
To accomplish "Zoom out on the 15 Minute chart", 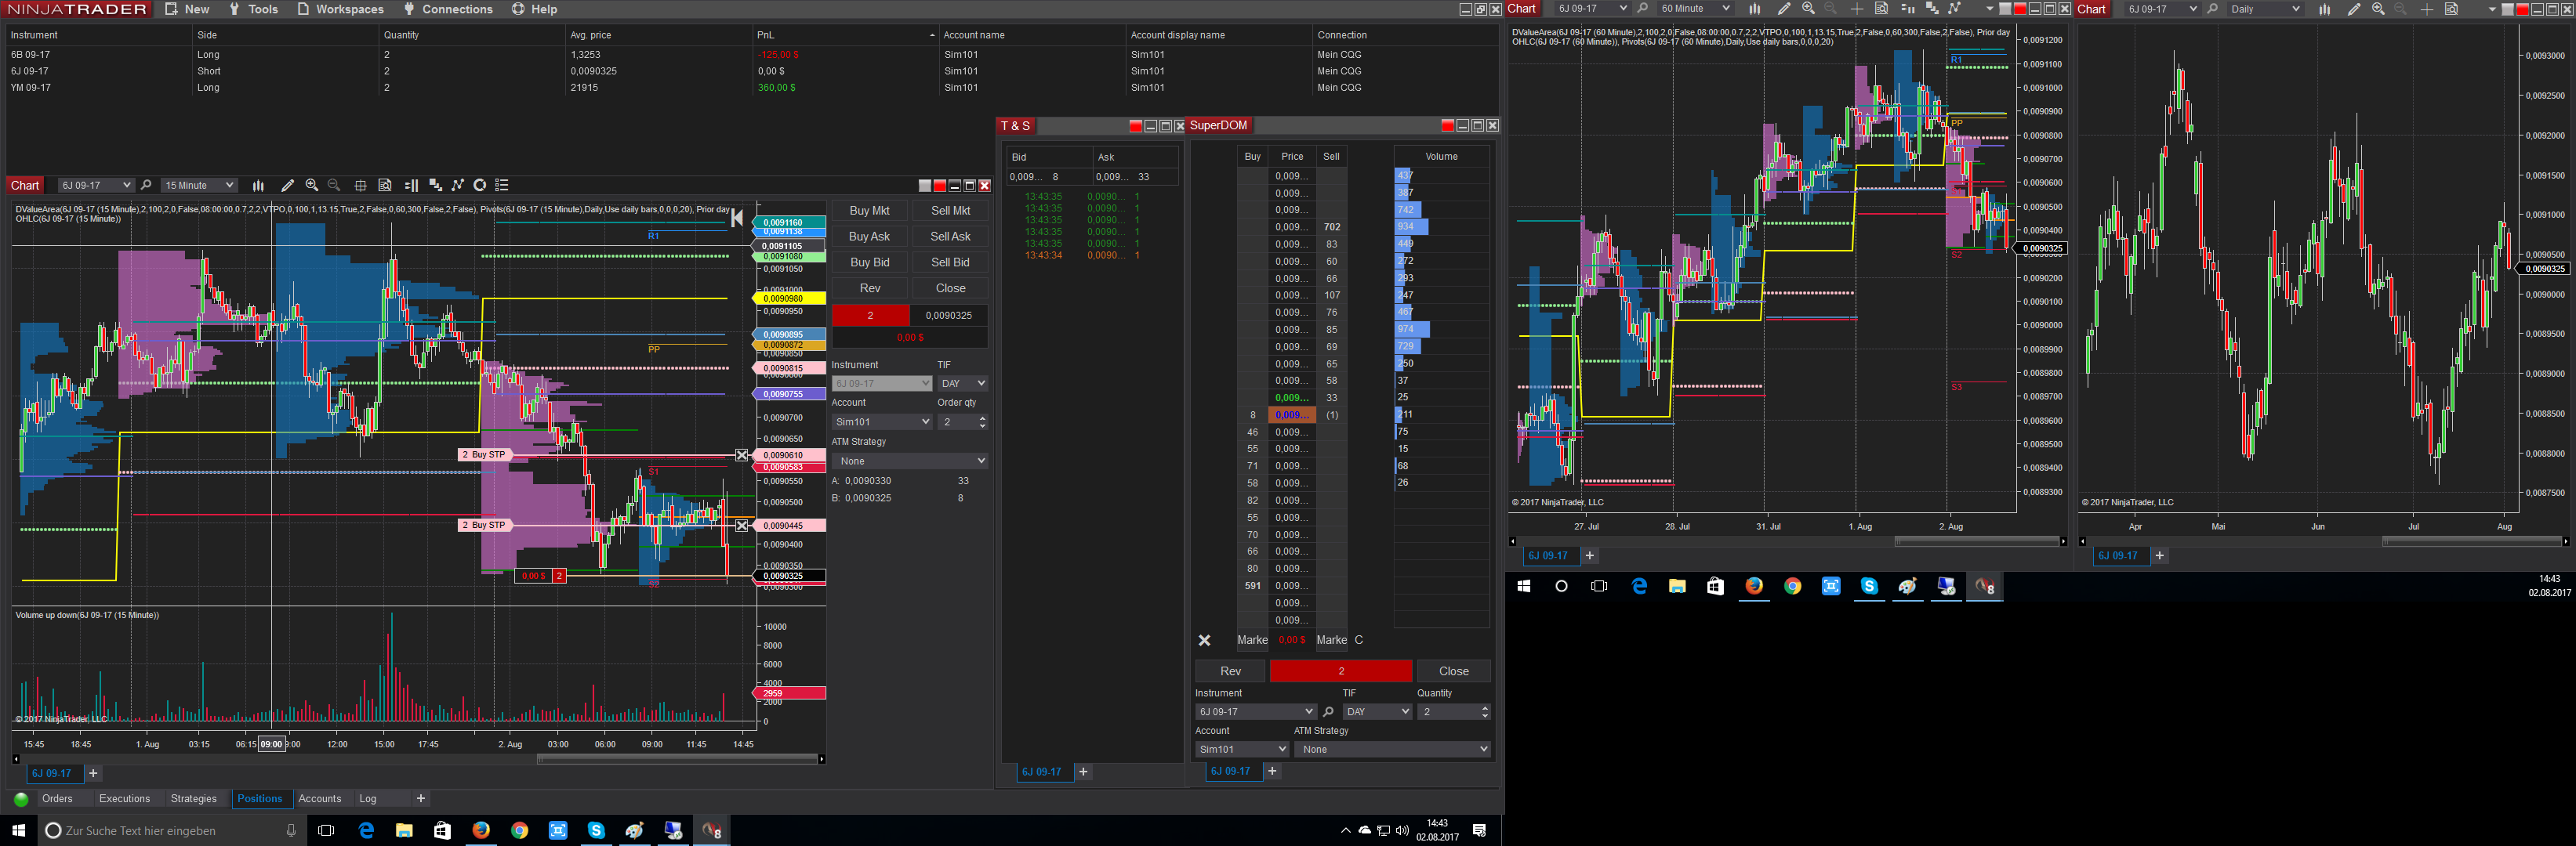I will click(334, 186).
